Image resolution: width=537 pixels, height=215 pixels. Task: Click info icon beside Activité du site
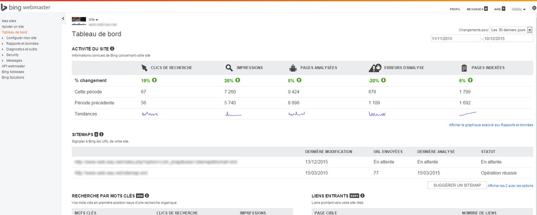[x=112, y=48]
